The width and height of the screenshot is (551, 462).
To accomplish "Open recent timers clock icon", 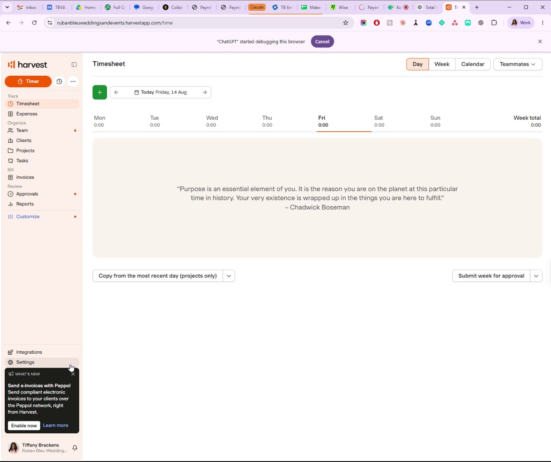I will 59,81.
